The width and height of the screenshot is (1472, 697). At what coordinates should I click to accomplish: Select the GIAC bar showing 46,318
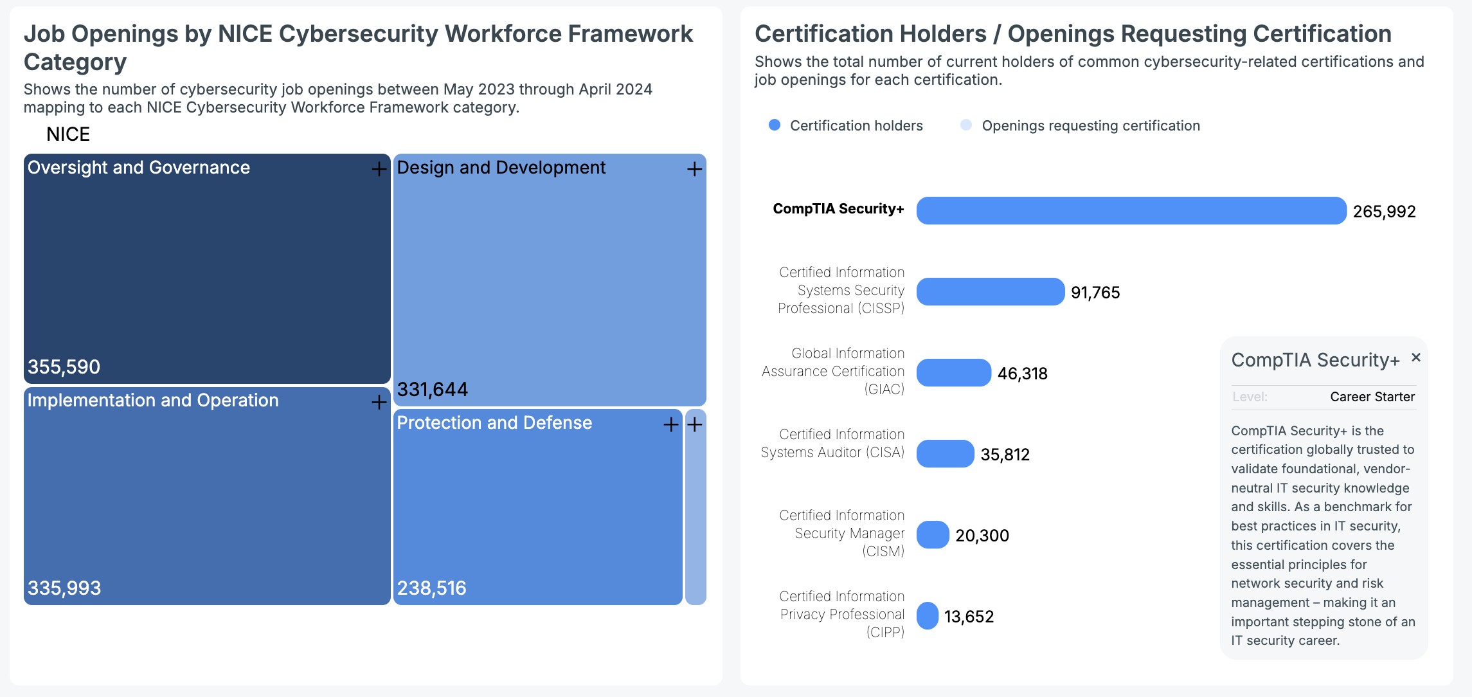point(954,373)
